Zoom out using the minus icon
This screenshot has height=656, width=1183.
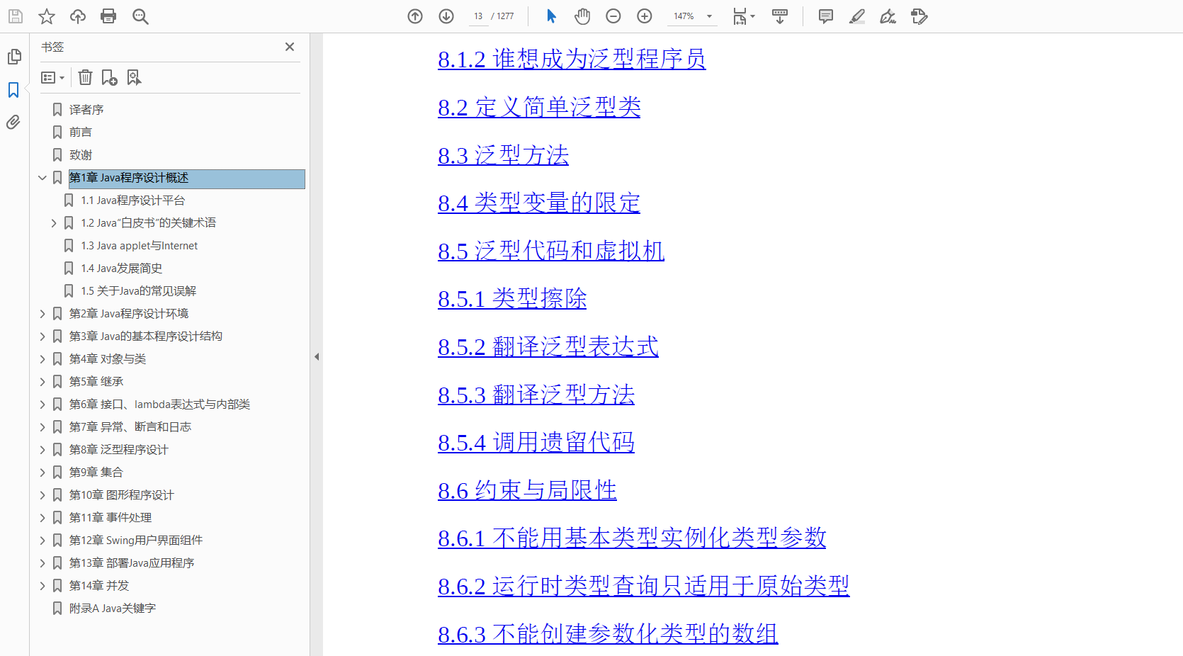[613, 16]
